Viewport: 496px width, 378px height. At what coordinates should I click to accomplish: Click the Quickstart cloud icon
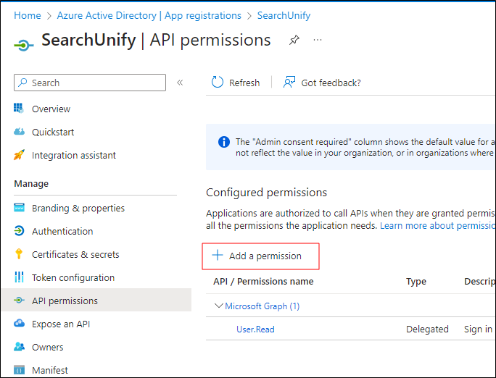(20, 132)
